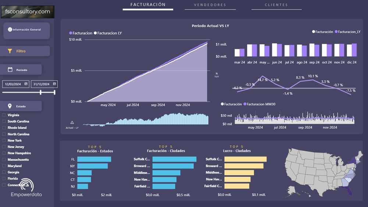Click the mar 24 bar pair
Viewport: 368px width, 207px height.
click(x=240, y=52)
